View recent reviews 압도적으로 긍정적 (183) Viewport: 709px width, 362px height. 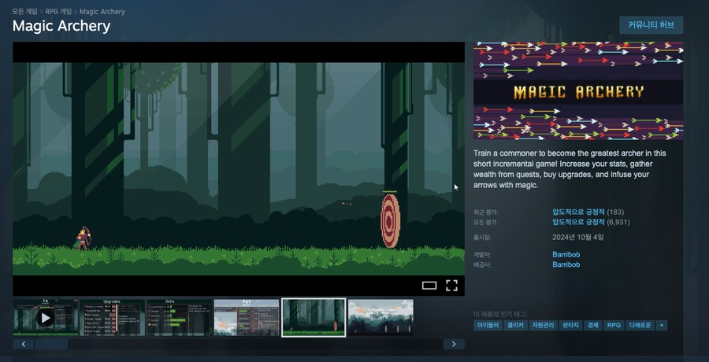(578, 212)
